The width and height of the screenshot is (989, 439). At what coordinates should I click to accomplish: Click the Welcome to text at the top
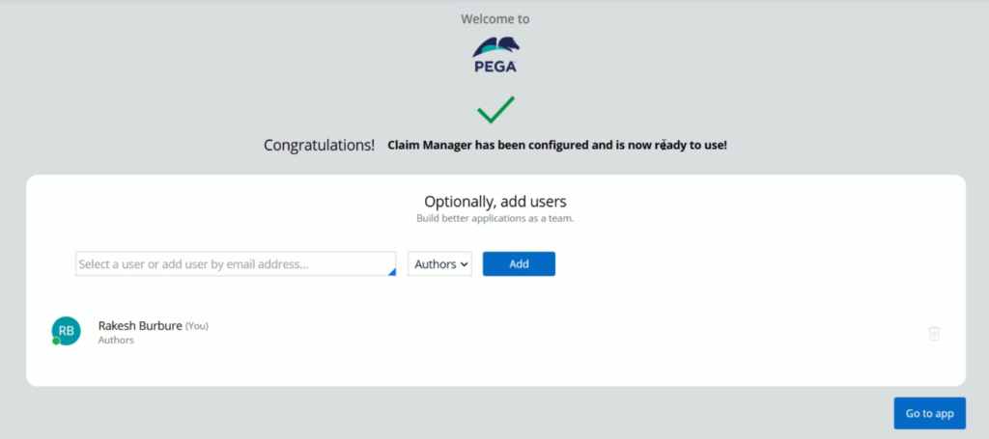[x=495, y=19]
